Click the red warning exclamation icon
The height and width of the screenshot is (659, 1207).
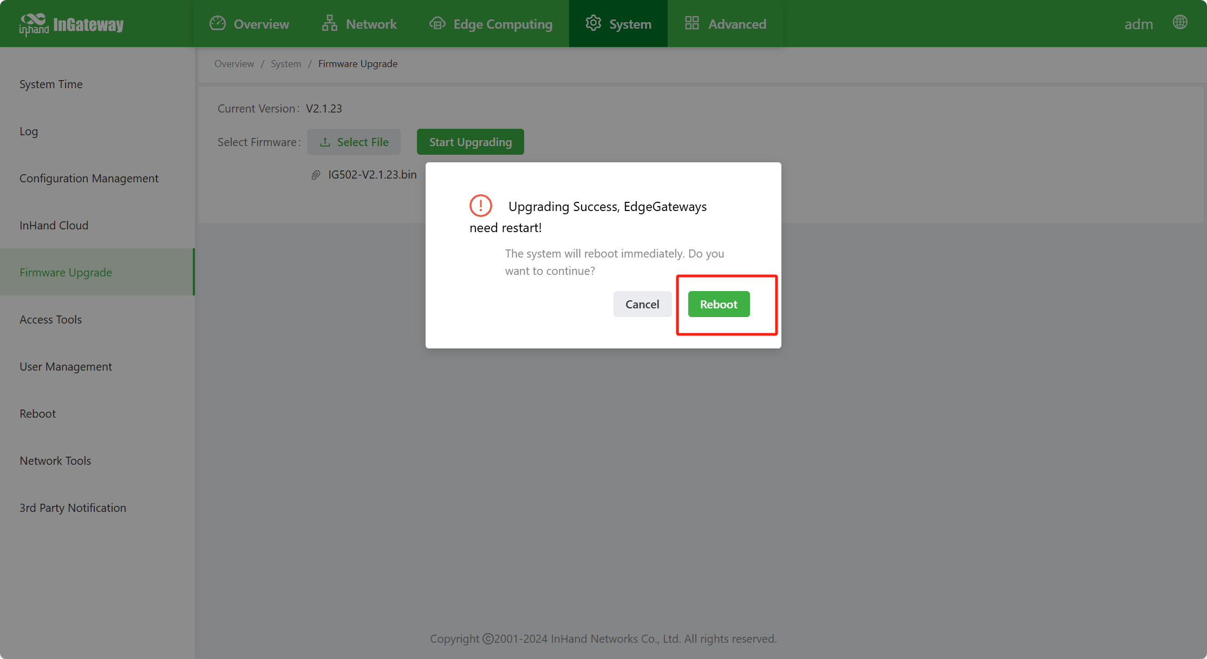pyautogui.click(x=480, y=206)
